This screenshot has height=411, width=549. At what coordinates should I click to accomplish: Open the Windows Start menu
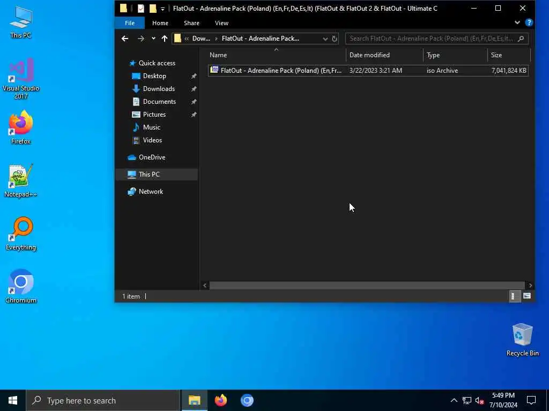coord(13,400)
